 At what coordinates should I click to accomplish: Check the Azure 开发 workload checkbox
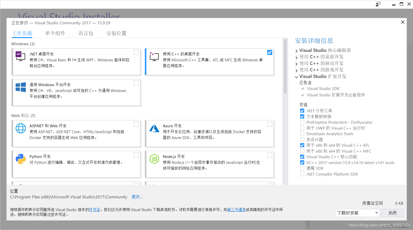click(x=270, y=124)
